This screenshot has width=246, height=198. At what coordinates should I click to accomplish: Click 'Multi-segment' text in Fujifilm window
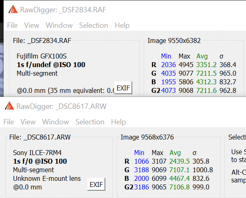point(37,74)
